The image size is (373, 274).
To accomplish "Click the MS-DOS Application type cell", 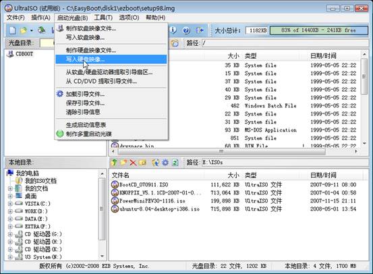I will point(270,130).
